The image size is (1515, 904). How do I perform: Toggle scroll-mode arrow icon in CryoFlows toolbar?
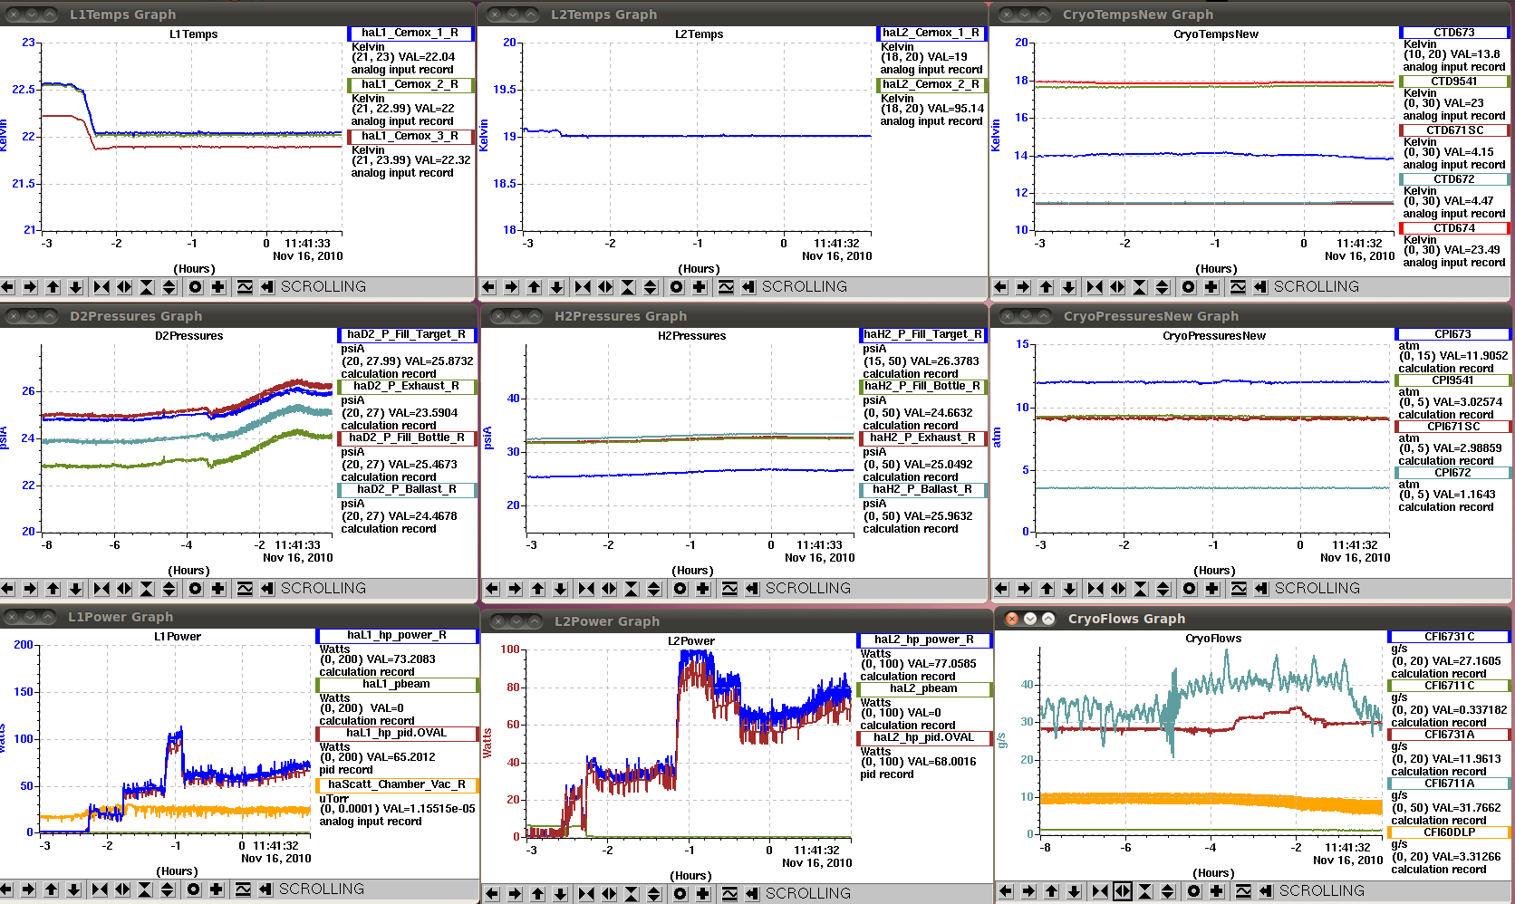(1266, 891)
